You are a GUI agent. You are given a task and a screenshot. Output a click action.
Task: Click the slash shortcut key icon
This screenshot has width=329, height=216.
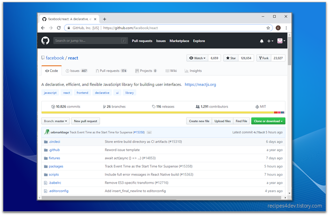(124, 41)
